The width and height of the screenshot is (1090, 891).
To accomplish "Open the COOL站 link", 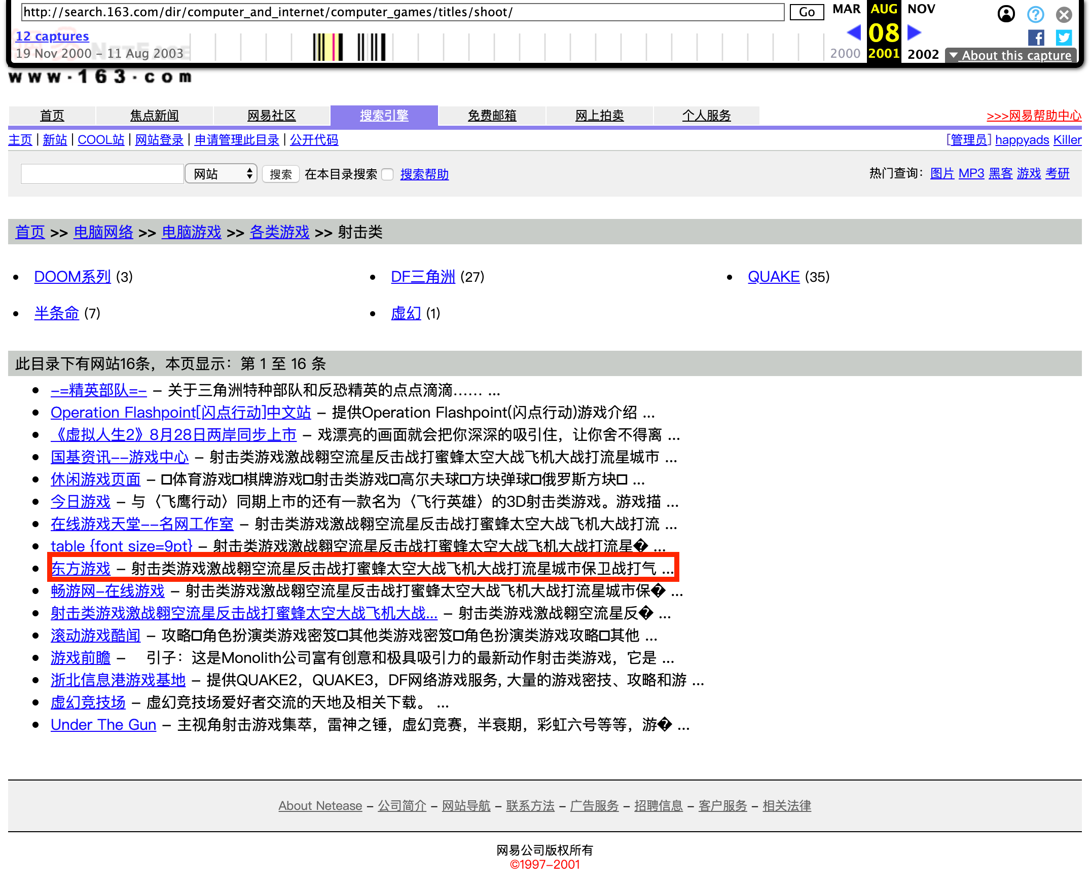I will point(101,139).
